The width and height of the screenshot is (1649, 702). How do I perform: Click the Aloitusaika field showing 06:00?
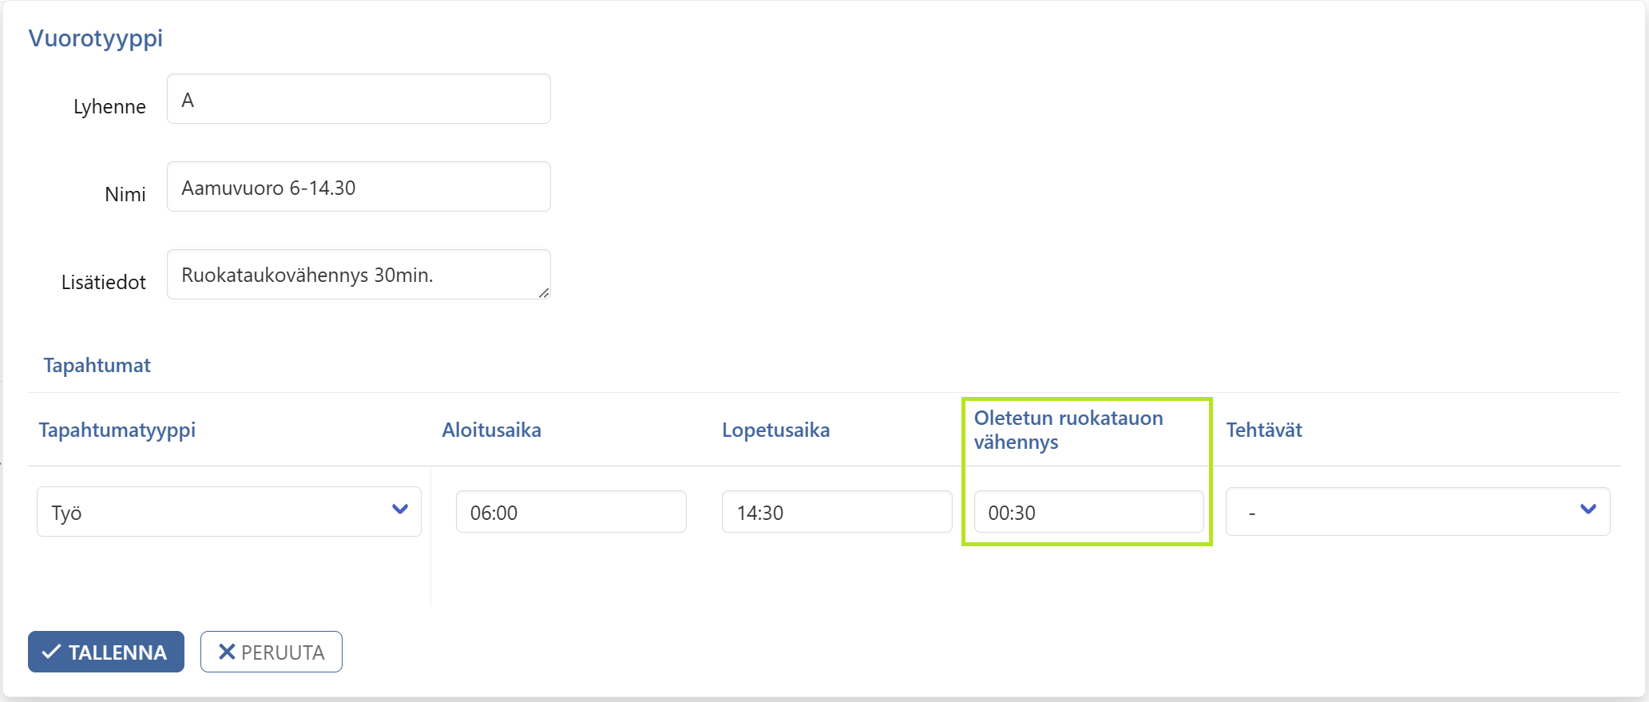pyautogui.click(x=571, y=512)
